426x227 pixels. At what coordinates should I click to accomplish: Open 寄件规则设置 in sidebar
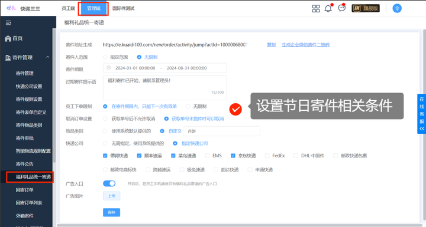pyautogui.click(x=29, y=99)
